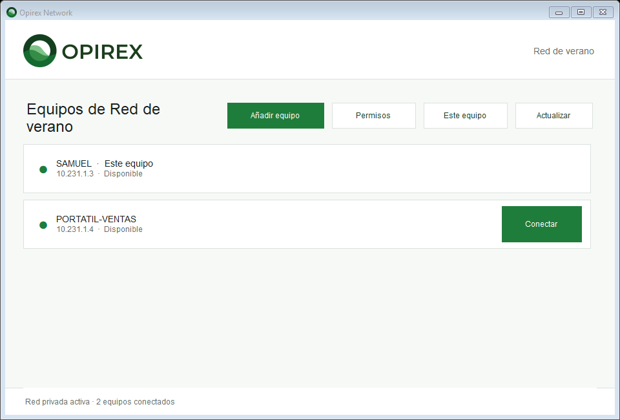
Task: Click the IP address 10.231.1.3
Action: 75,174
